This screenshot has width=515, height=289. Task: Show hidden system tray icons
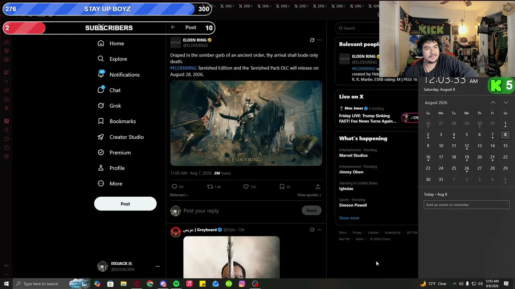pos(455,284)
